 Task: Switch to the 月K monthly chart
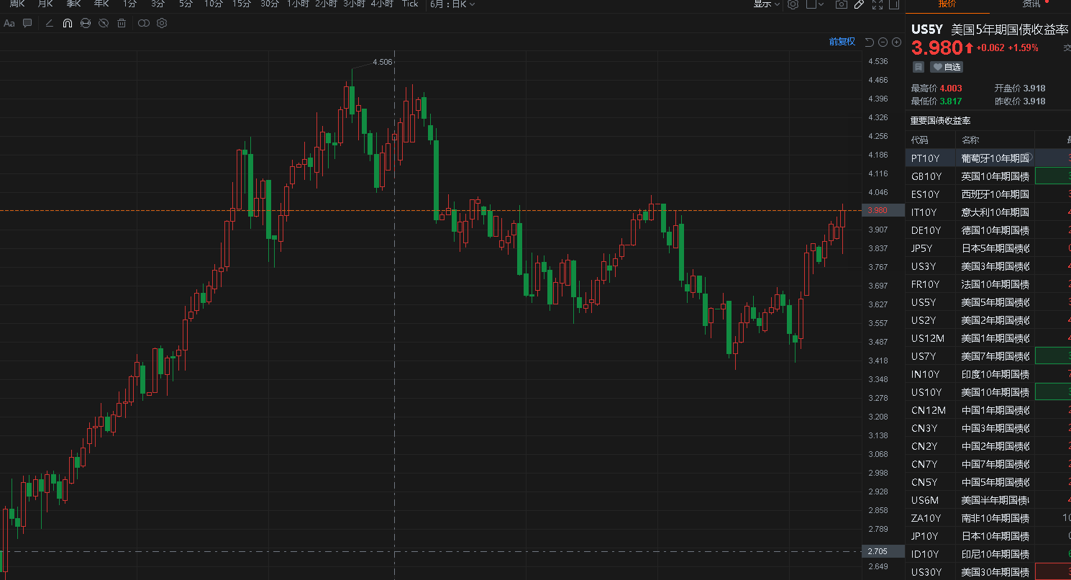45,4
